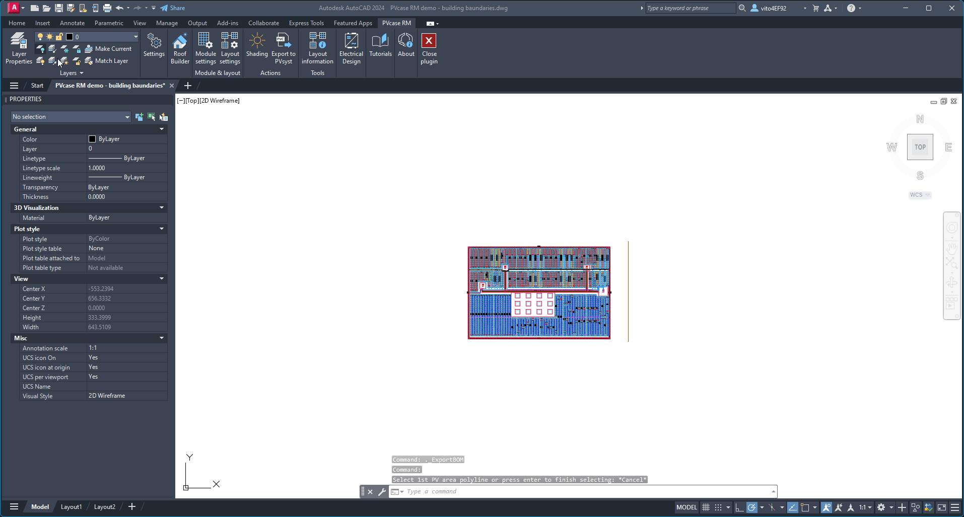Viewport: 964px width, 517px height.
Task: Toggle drawing grid display in status bar
Action: pos(706,507)
